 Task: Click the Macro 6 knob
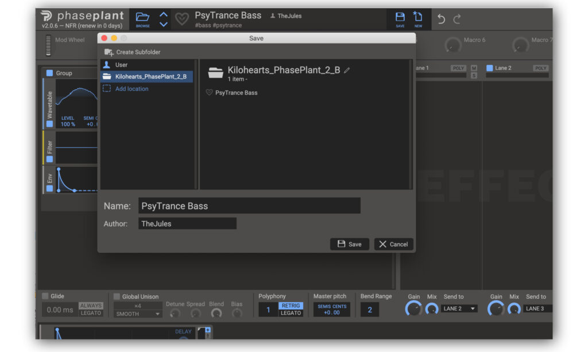pos(452,45)
